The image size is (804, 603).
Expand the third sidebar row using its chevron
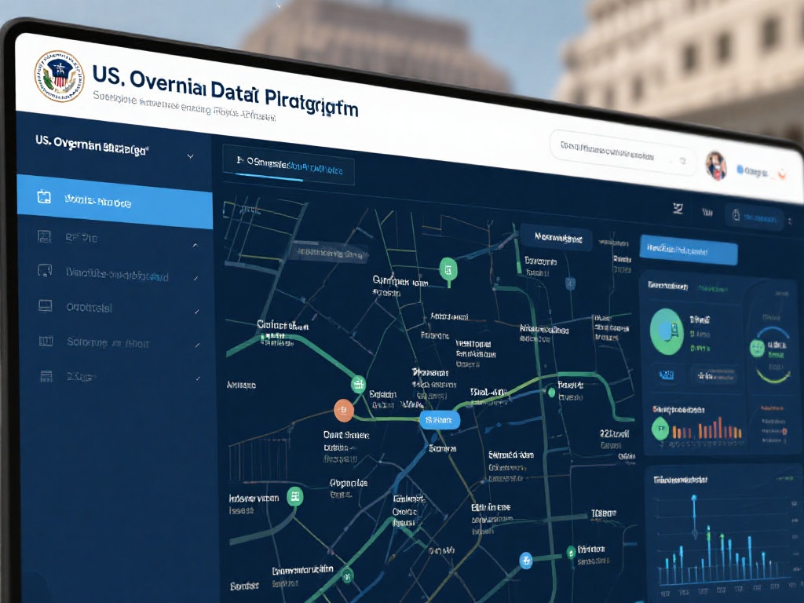pos(196,279)
